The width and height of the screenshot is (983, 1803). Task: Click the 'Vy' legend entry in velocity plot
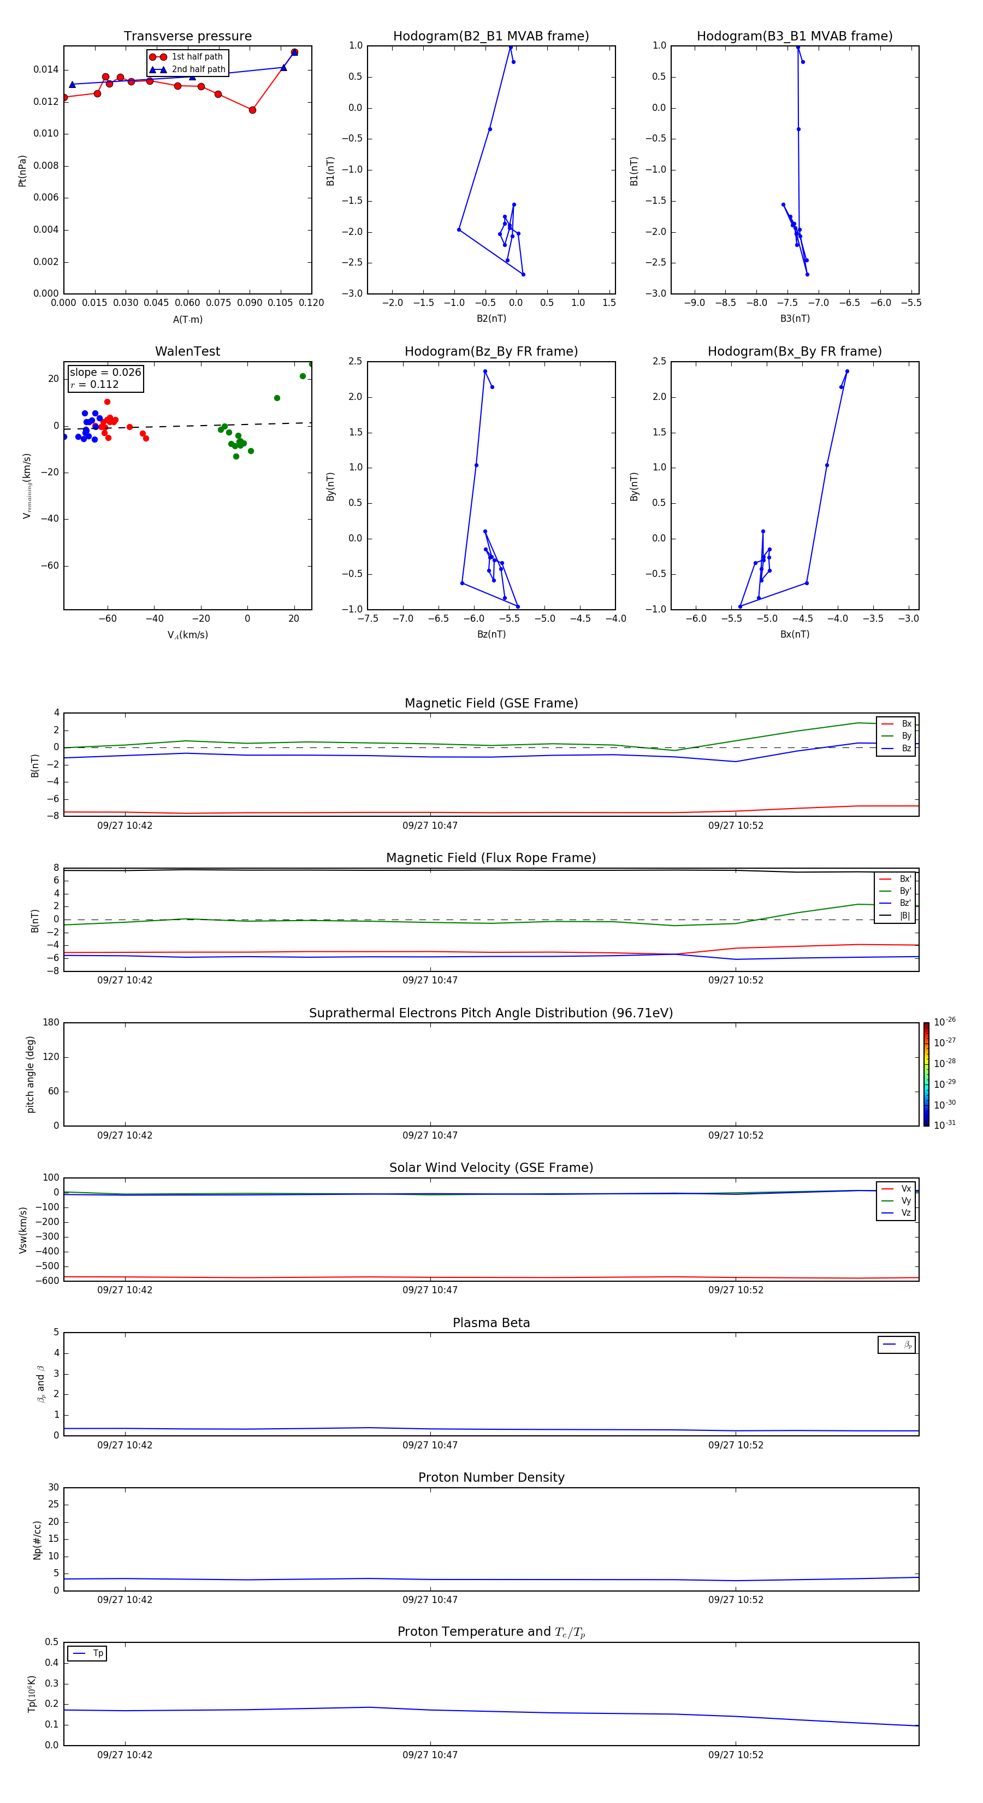coord(896,1201)
